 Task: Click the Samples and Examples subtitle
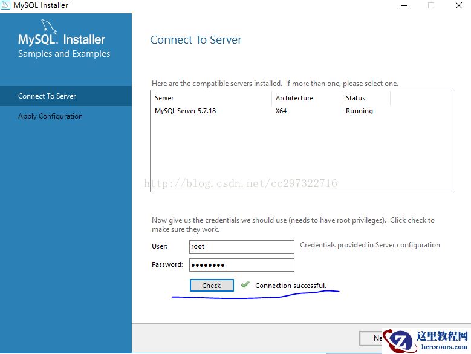[x=64, y=54]
